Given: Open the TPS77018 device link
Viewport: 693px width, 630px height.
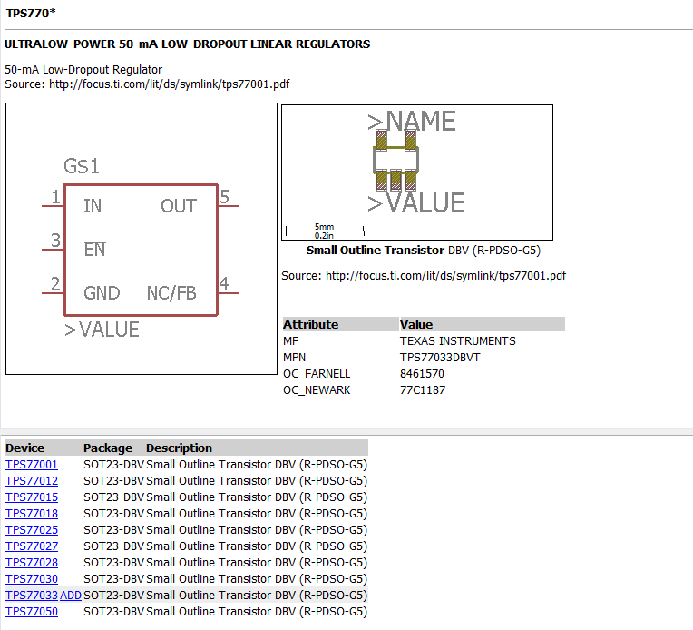Looking at the screenshot, I should point(32,514).
